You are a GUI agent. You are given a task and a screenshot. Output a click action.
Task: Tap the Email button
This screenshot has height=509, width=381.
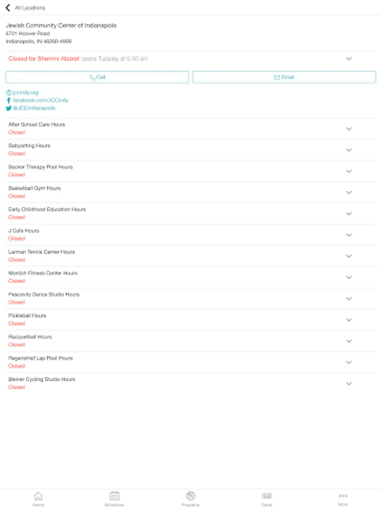point(284,77)
